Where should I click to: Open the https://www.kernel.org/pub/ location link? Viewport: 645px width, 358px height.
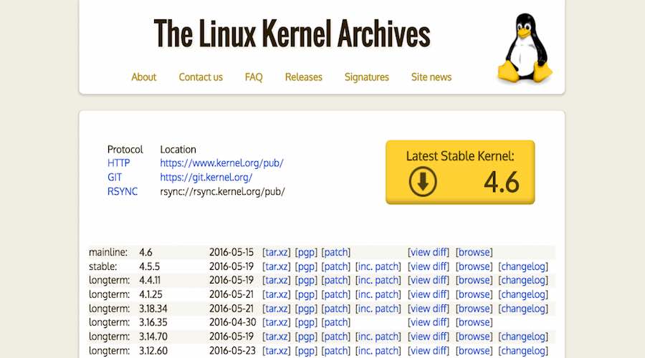[221, 163]
